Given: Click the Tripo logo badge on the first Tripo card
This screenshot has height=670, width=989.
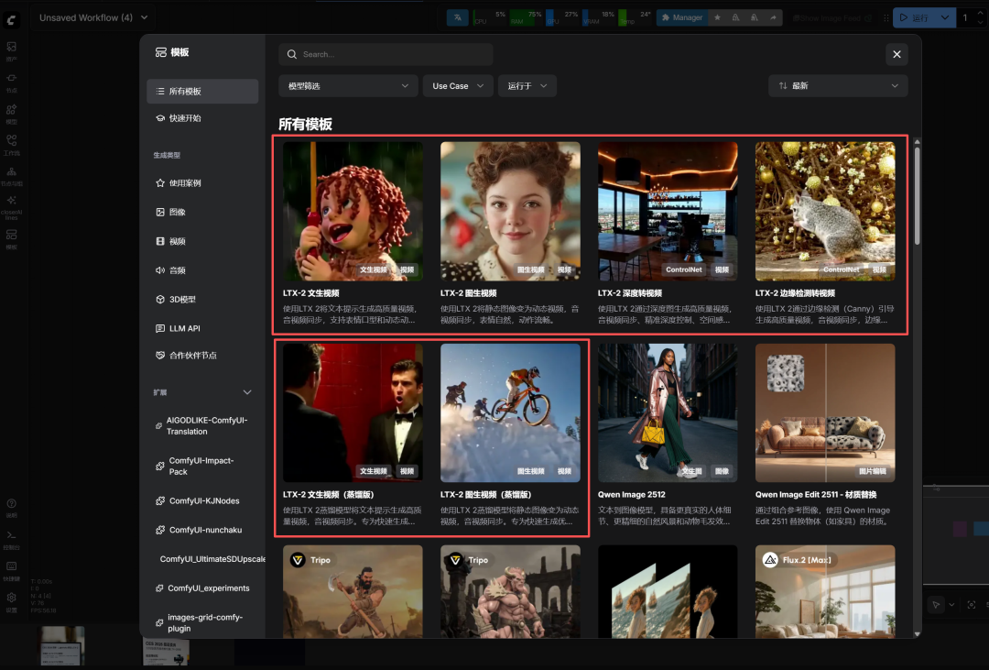Looking at the screenshot, I should 298,559.
